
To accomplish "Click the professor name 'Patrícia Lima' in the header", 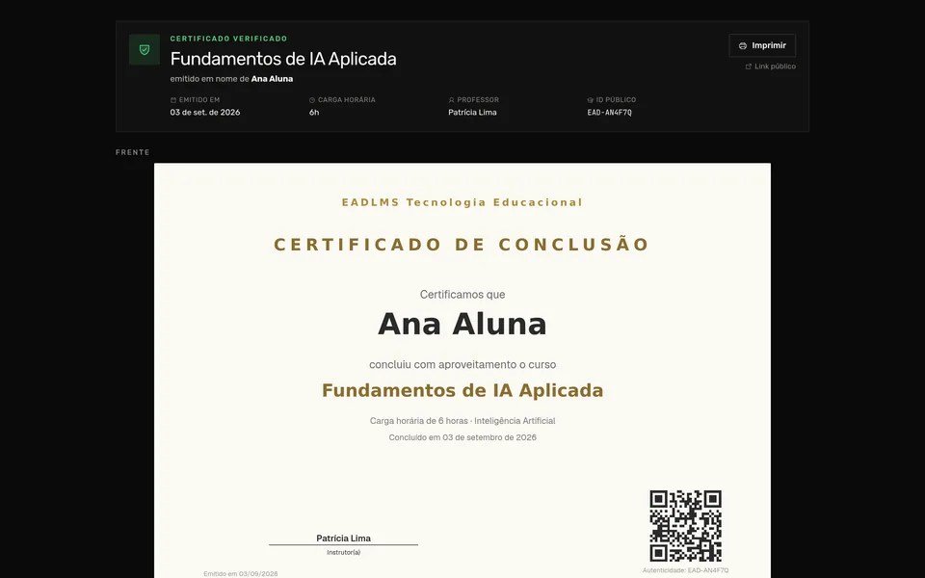I will point(472,112).
